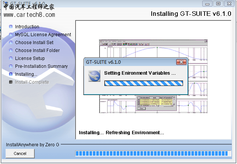Screen dimensions: 237x164
Task: Click the 'InstallAnywhere by Zero G' label
Action: point(32,145)
